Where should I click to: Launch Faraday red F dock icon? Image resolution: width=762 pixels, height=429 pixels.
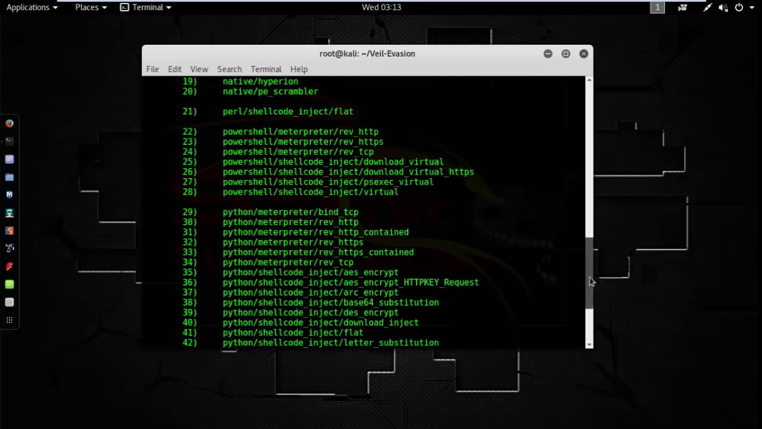(x=10, y=266)
